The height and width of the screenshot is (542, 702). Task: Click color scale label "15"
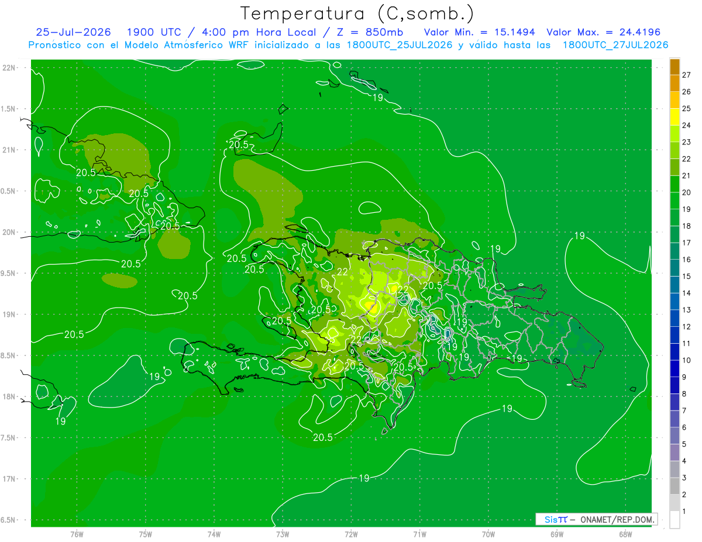click(x=687, y=276)
